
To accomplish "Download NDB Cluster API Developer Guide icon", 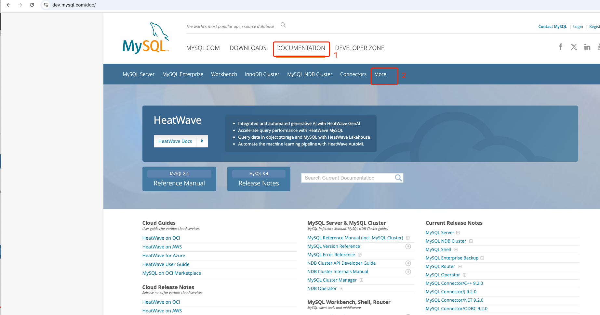I will click(x=408, y=263).
